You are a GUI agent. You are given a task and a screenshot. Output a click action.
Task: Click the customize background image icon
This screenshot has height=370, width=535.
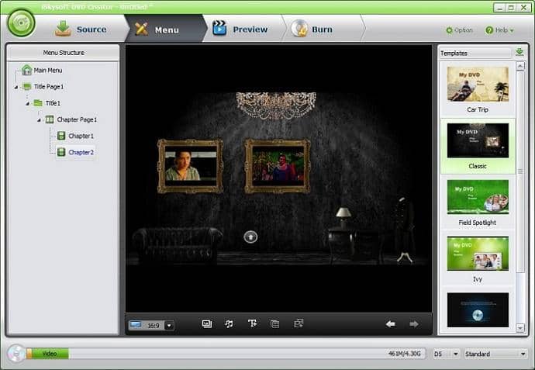[207, 323]
